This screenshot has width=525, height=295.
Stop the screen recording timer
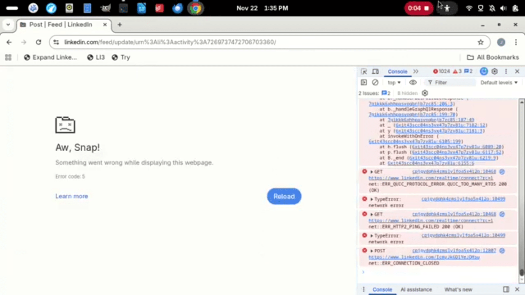427,8
